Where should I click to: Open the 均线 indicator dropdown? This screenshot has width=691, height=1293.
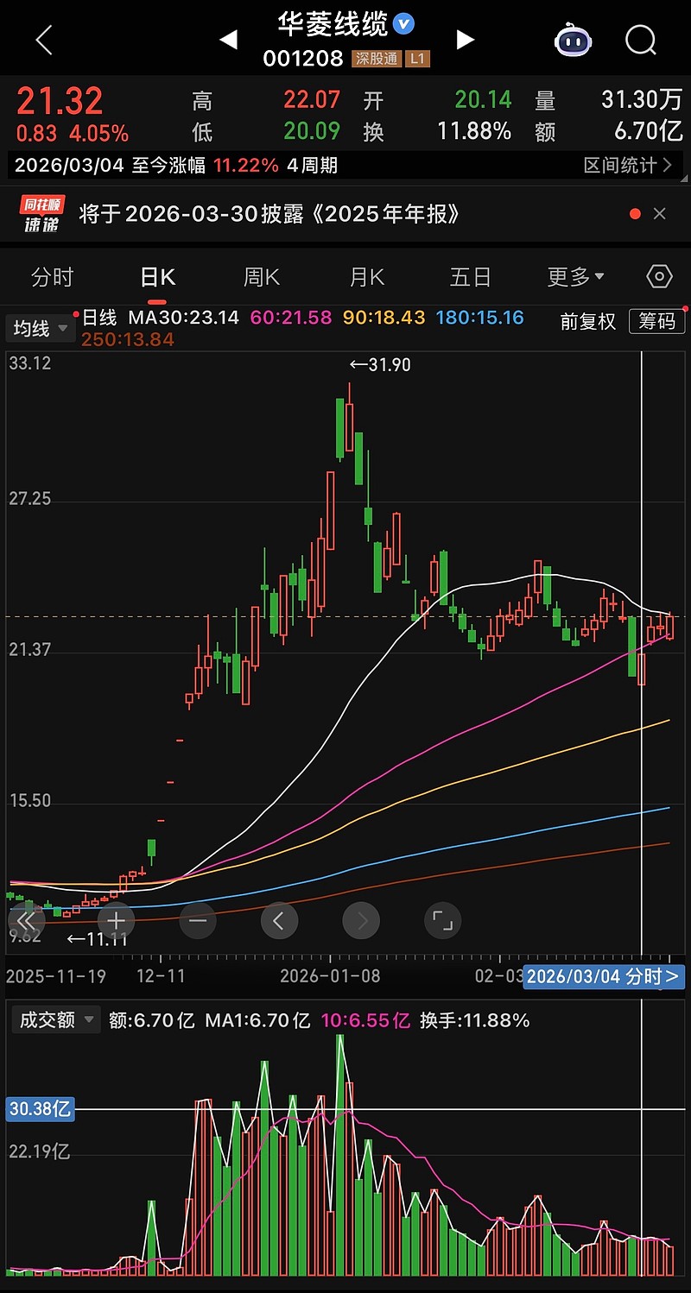[41, 328]
